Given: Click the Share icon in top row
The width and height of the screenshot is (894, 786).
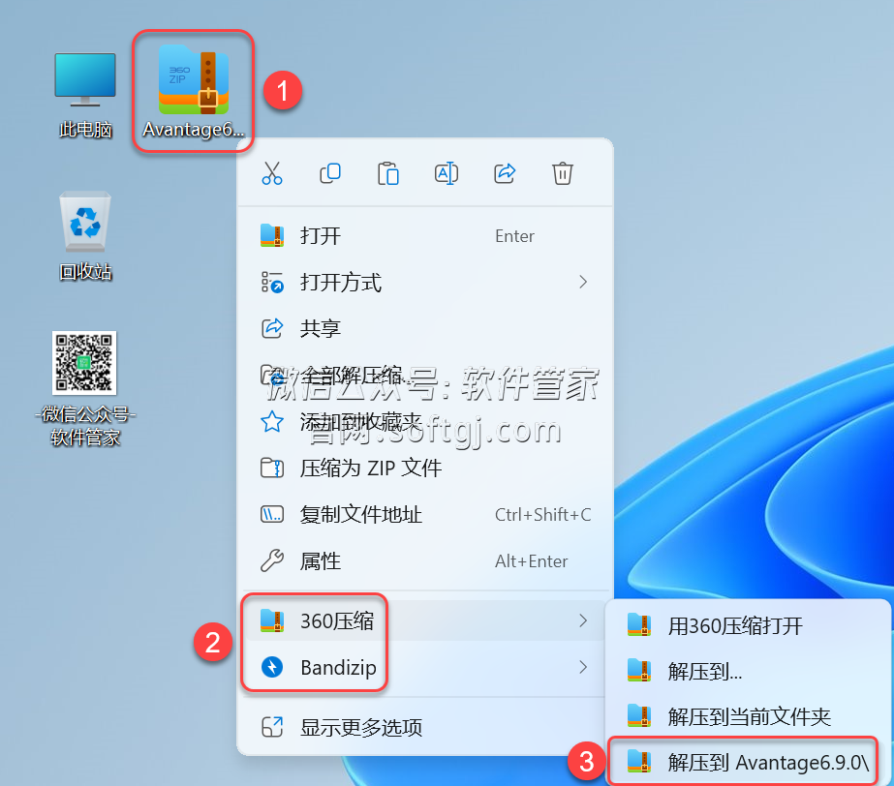Looking at the screenshot, I should 505,173.
